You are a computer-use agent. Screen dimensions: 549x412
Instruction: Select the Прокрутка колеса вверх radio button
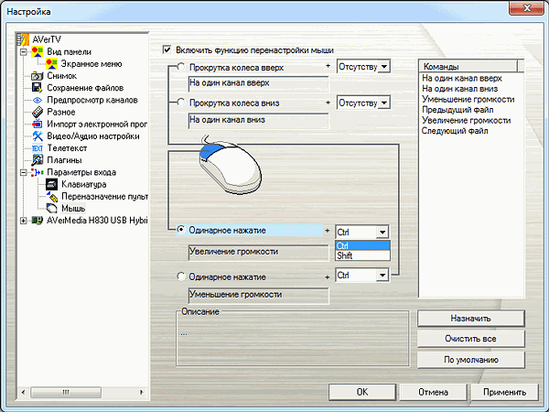180,68
